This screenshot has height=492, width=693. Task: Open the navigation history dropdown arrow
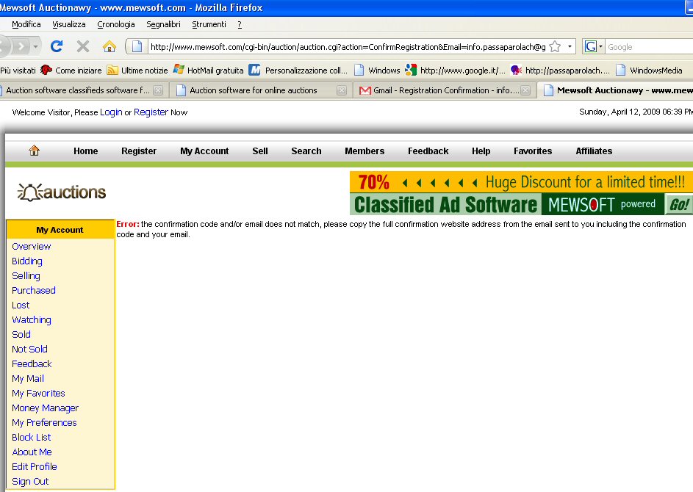[36, 46]
